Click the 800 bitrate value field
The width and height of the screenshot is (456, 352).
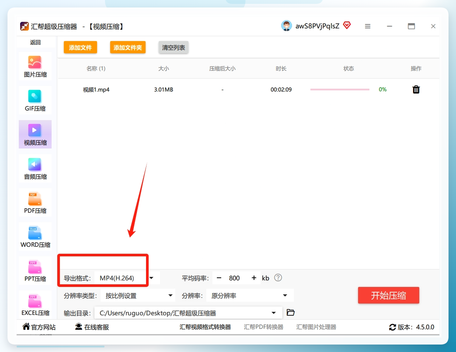tap(234, 278)
